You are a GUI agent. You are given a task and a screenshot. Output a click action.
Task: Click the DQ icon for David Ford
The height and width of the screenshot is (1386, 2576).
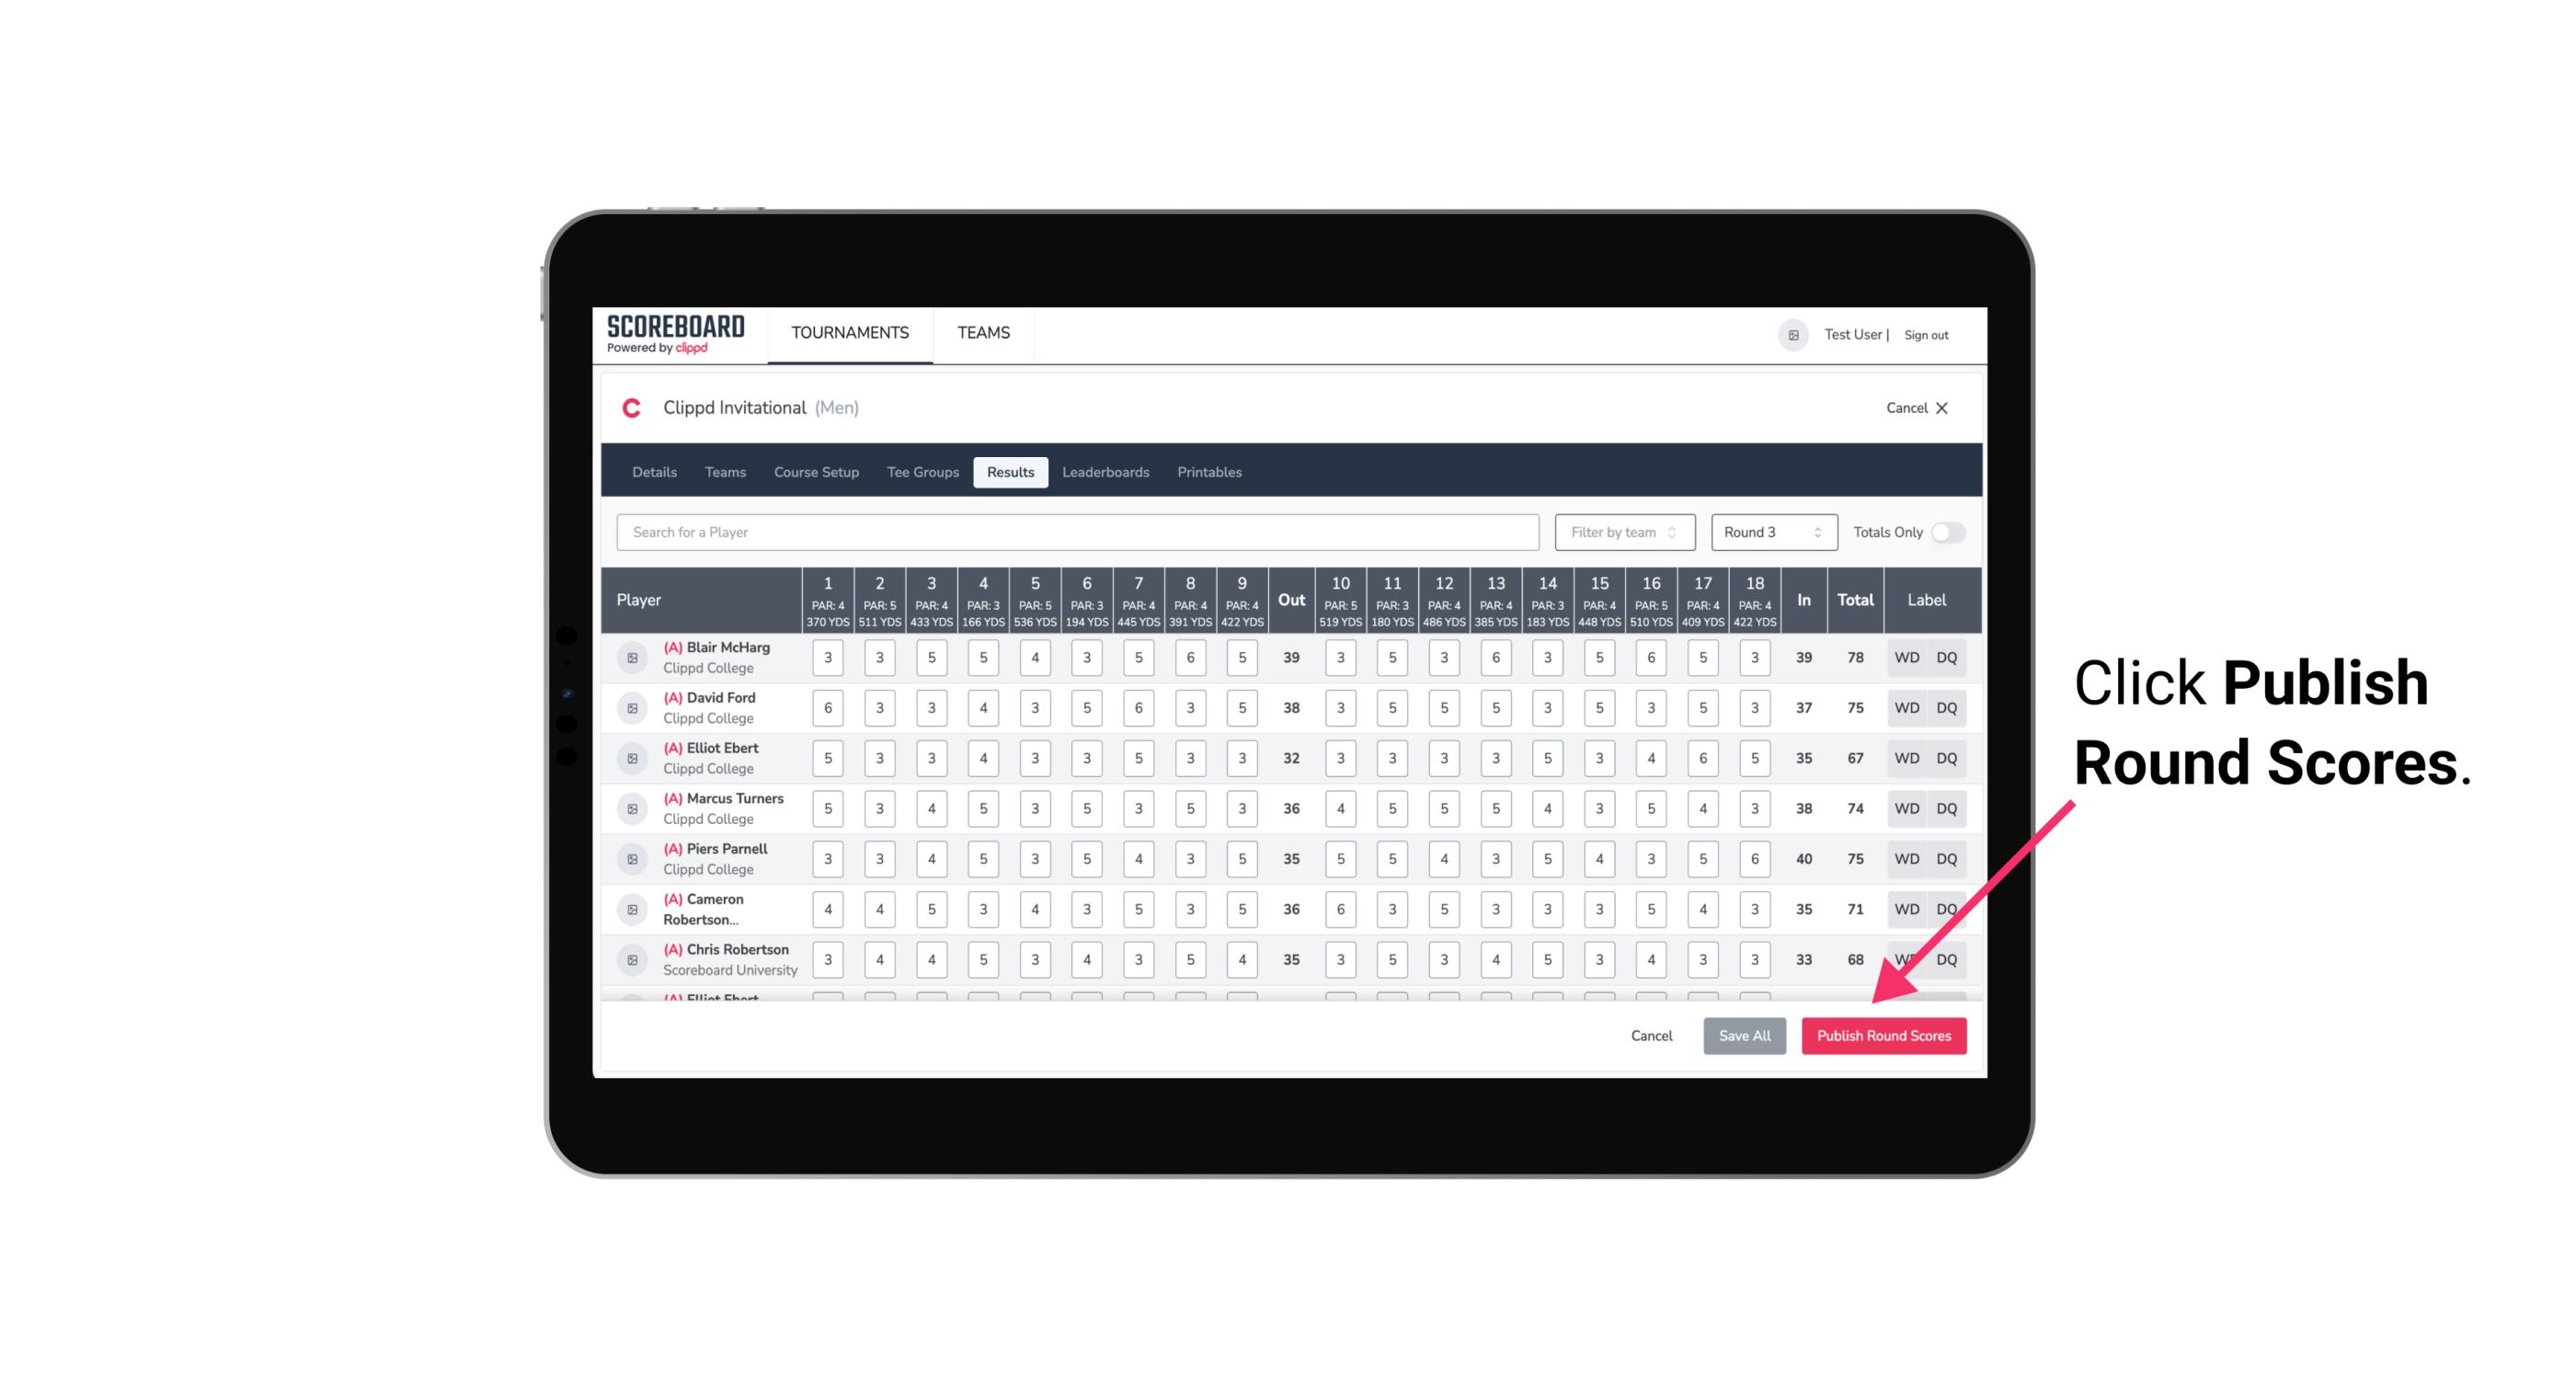pyautogui.click(x=1947, y=708)
